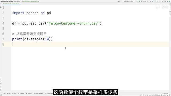Open the SciView tool window on right
The height and width of the screenshot is (96, 171).
pos(170,14)
